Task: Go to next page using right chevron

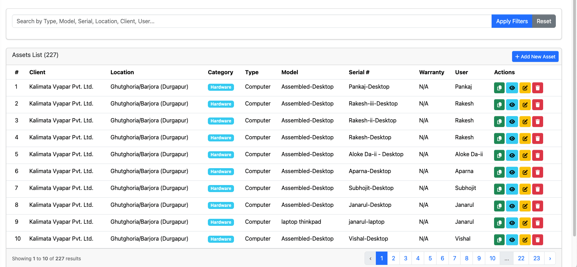Action: (550, 259)
